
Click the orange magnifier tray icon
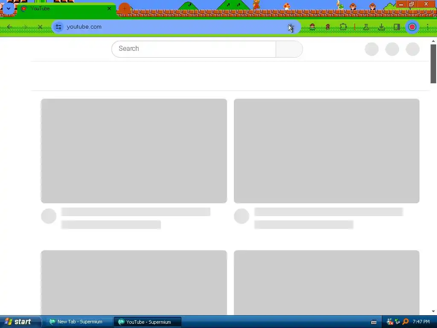(405, 322)
